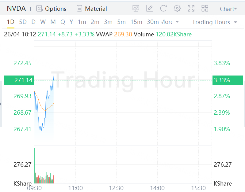The width and height of the screenshot is (245, 192).
Task: Expand chart to fullscreen
Action: (191, 9)
